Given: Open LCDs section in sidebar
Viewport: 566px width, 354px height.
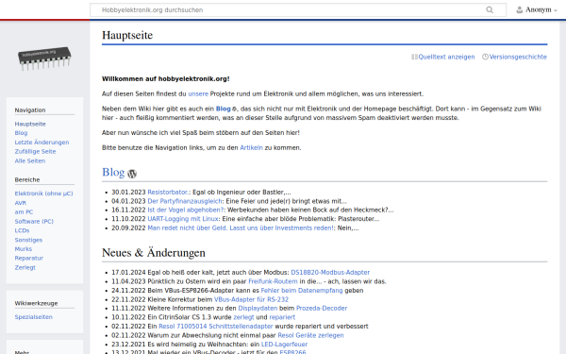Looking at the screenshot, I should click(x=22, y=230).
